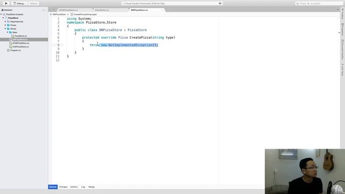Click the 'throw' keyword on line 8
This screenshot has width=345, height=194.
[94, 45]
